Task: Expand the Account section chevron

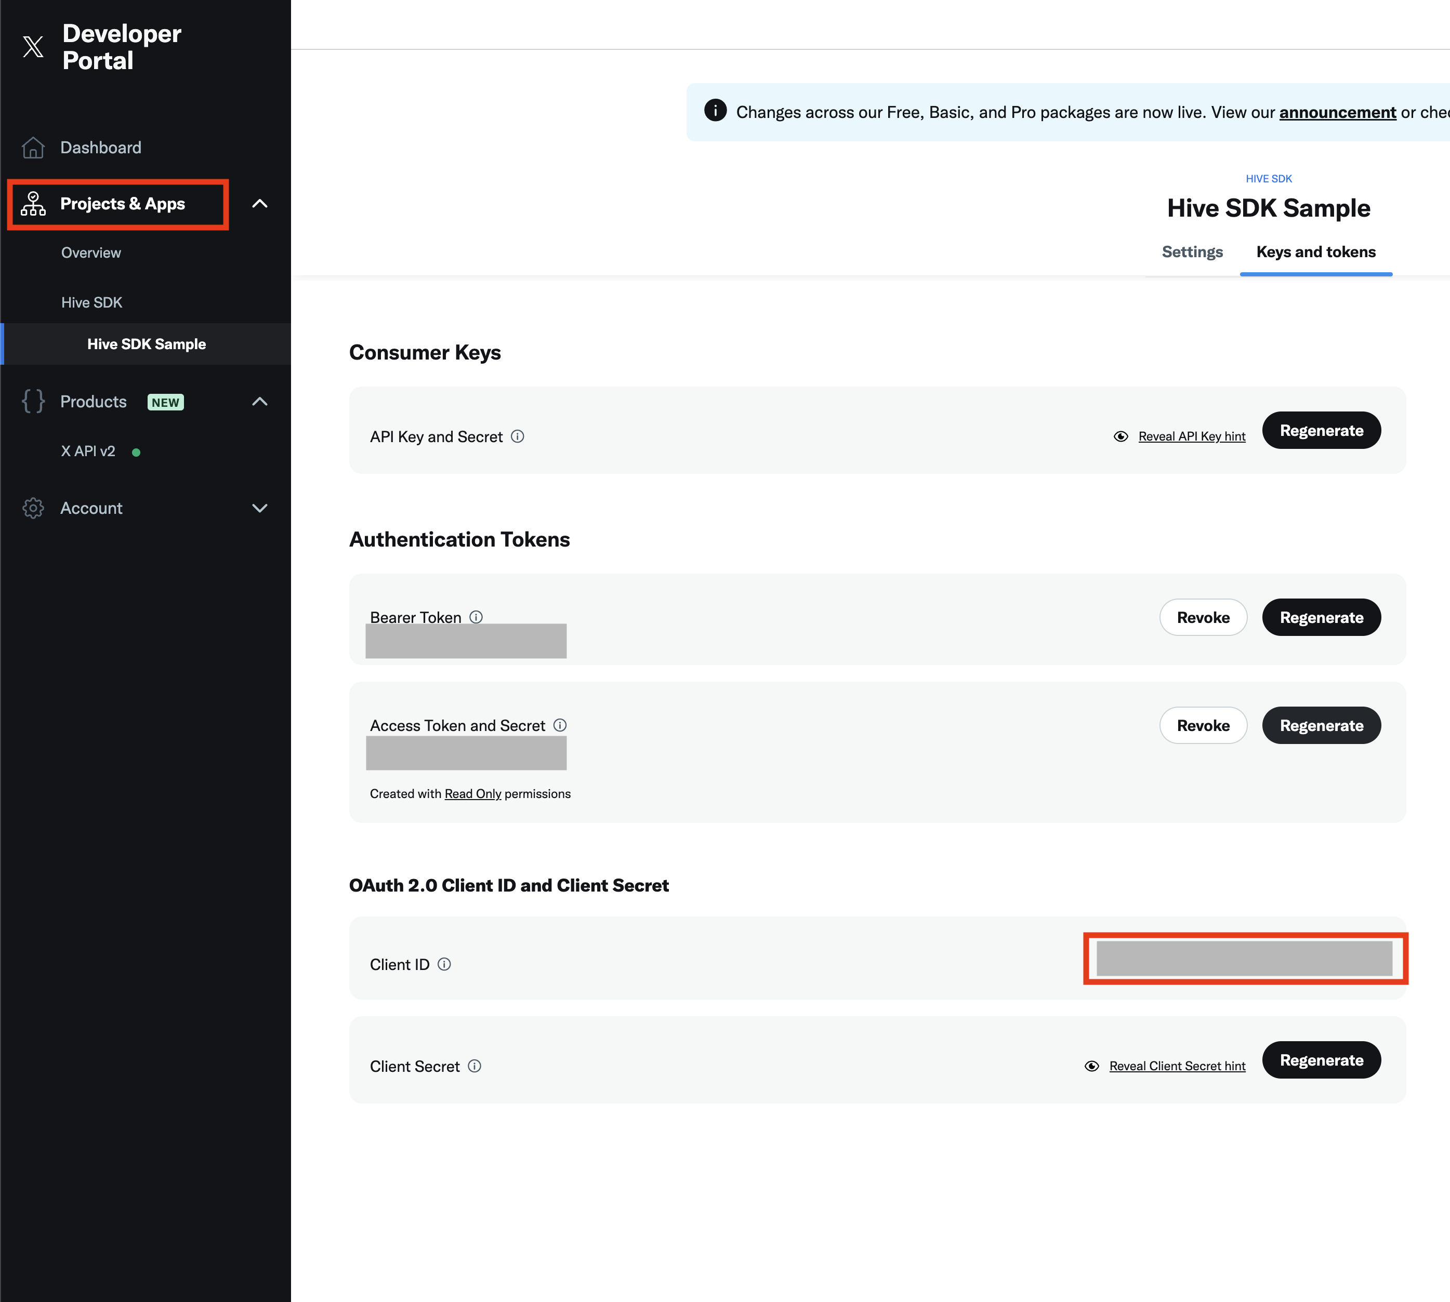Action: 260,508
